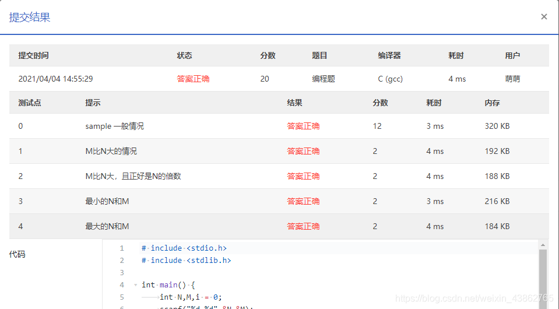
Task: Select the hint M比N大，且正好是N的倍数
Action: pos(133,176)
